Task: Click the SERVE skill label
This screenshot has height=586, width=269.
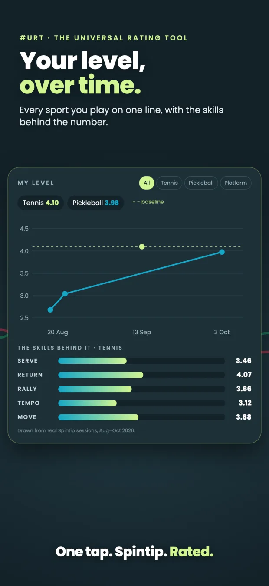Action: click(x=27, y=361)
